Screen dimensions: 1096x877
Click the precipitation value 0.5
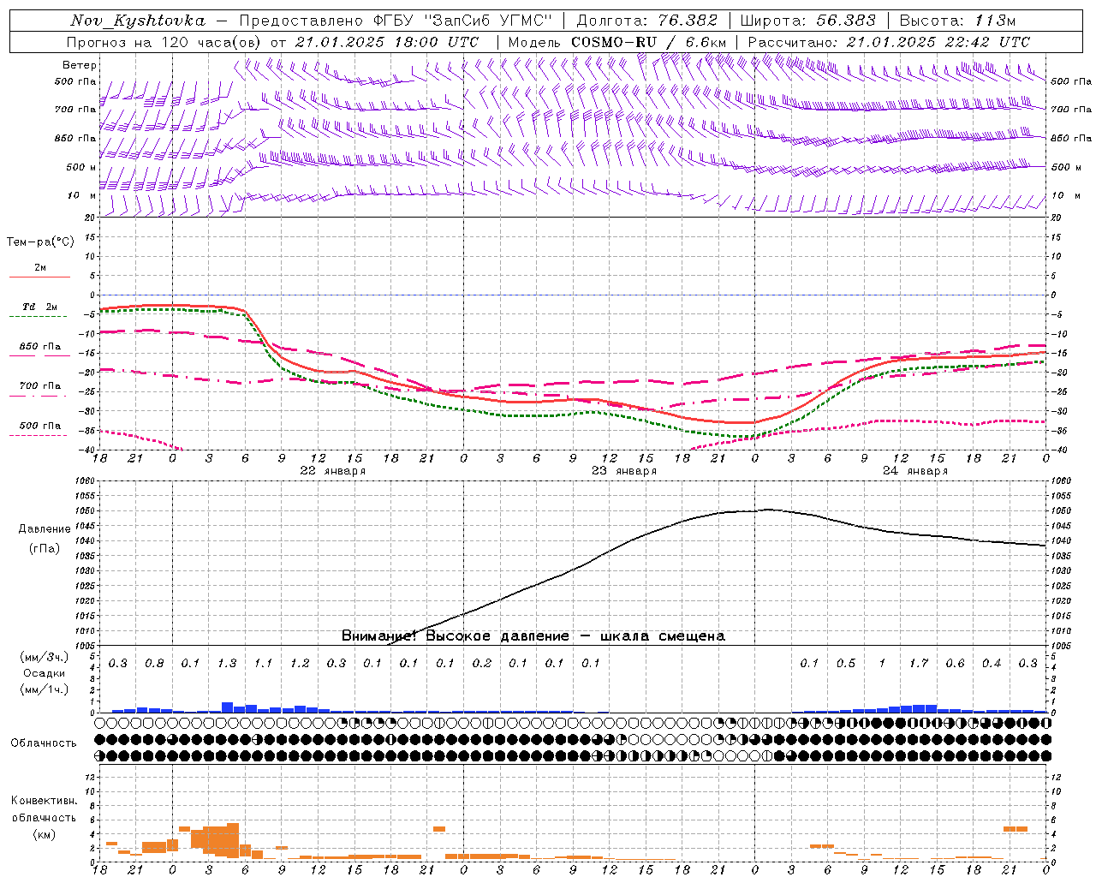point(846,664)
